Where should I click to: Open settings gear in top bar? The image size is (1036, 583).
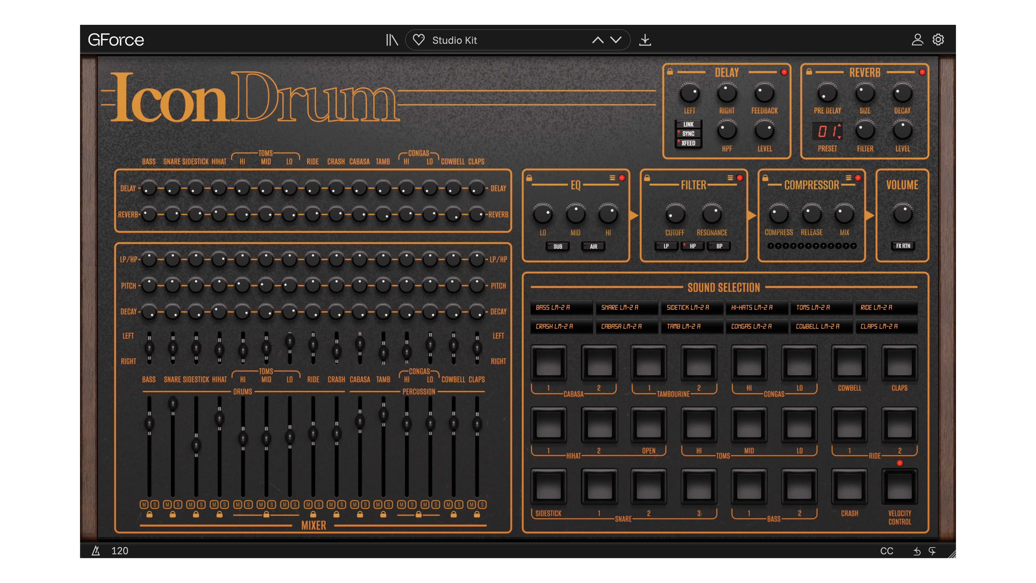click(x=938, y=39)
